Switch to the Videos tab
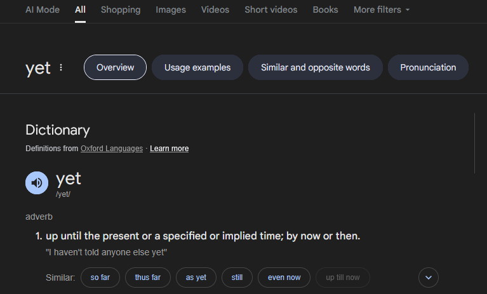Screen dimensions: 487x294 point(215,10)
